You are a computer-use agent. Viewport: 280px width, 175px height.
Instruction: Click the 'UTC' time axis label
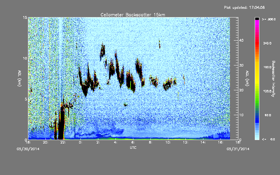coord(133,147)
